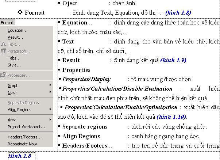Viewport: 220px width, 160px height.
Task: Open Headers/Footers... from the Format menu
Action: point(24,137)
